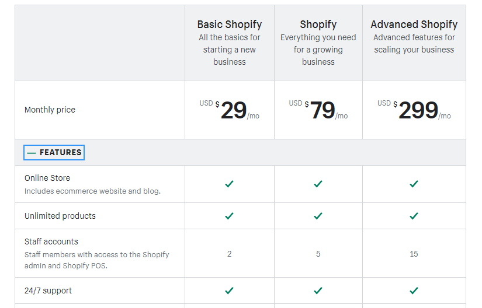This screenshot has width=482, height=308.
Task: Click the Advanced Shopify plan heading
Action: [414, 24]
